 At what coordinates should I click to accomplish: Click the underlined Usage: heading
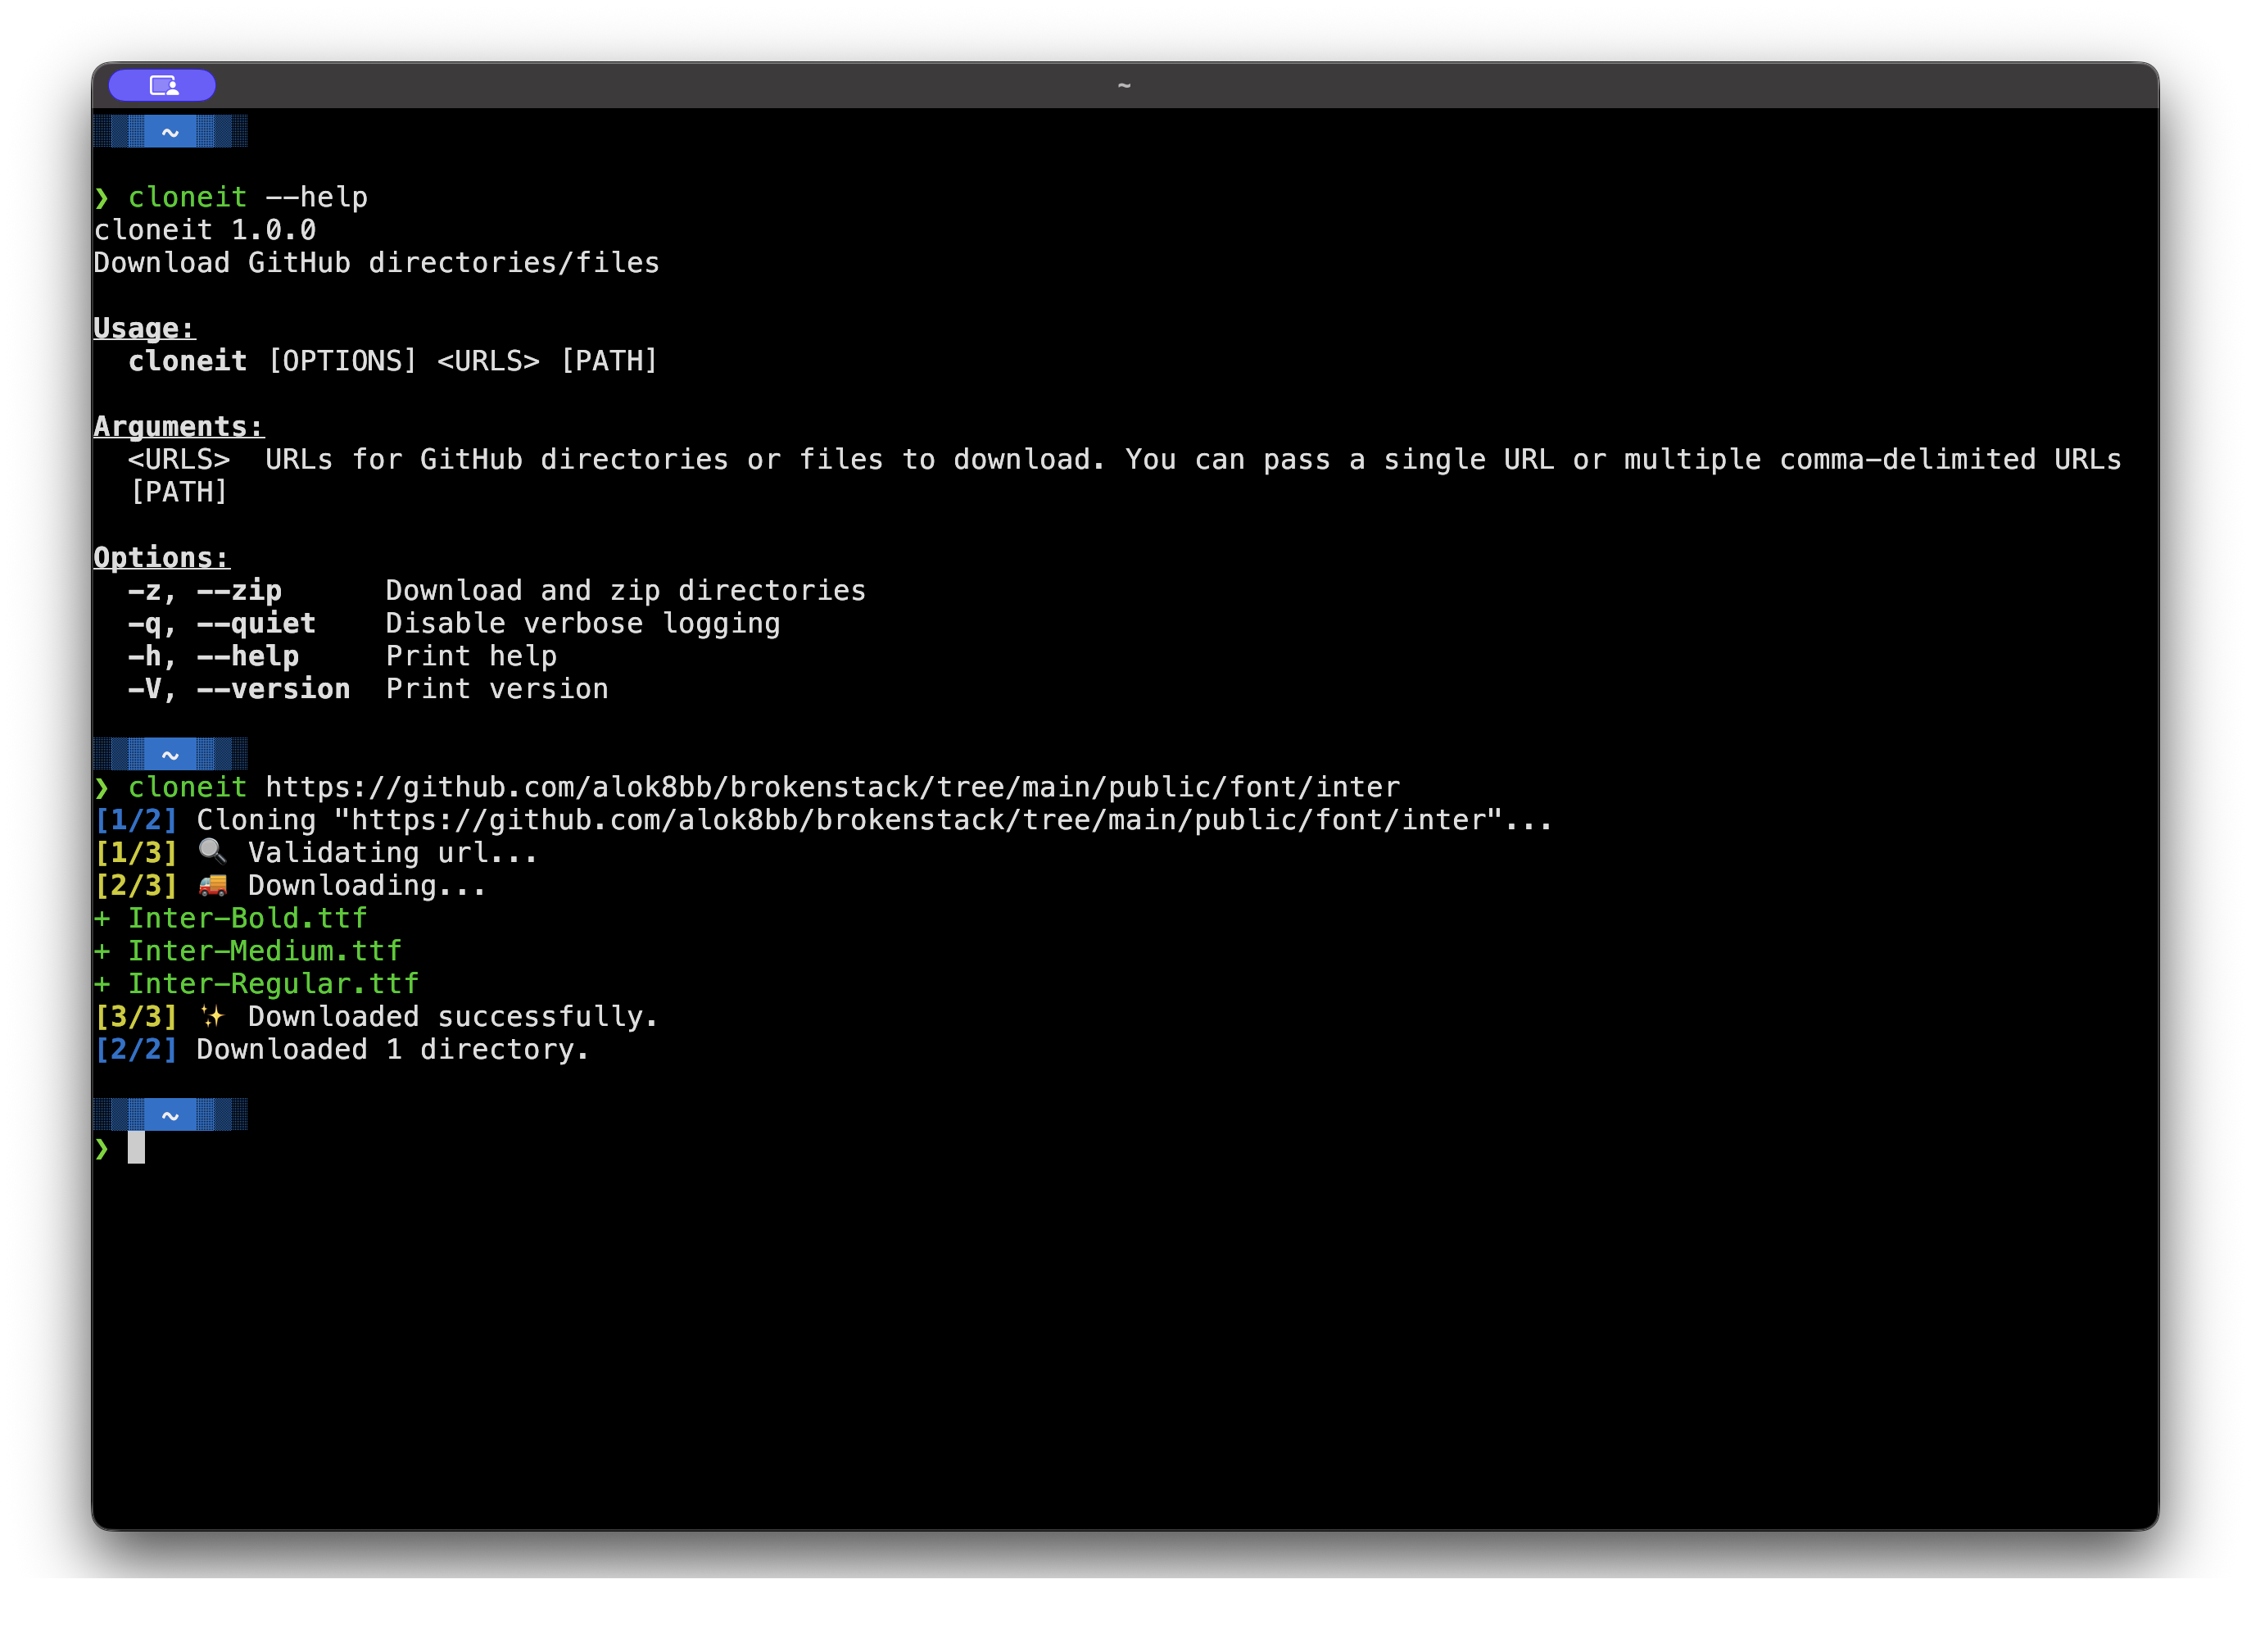(x=144, y=328)
